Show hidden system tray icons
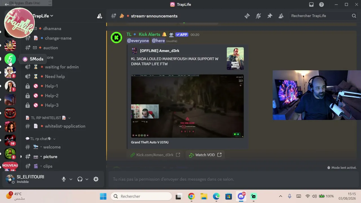The height and width of the screenshot is (203, 361). [281, 196]
